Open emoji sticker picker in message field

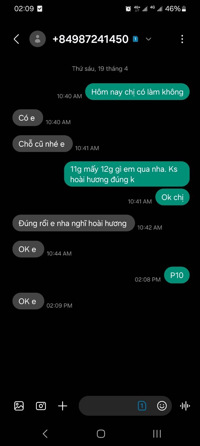tap(162, 406)
